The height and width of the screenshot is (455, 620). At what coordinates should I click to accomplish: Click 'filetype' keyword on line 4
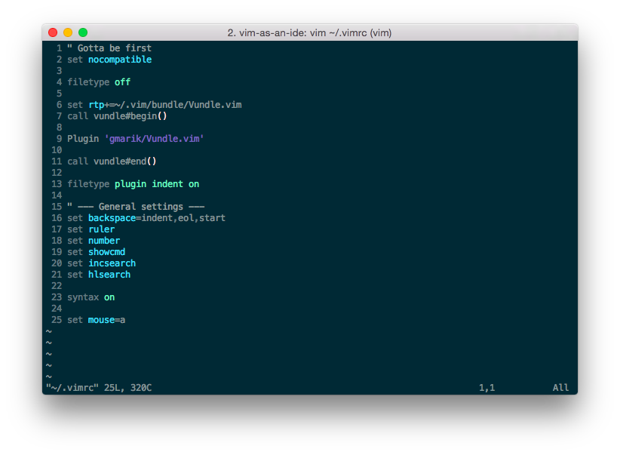[88, 82]
